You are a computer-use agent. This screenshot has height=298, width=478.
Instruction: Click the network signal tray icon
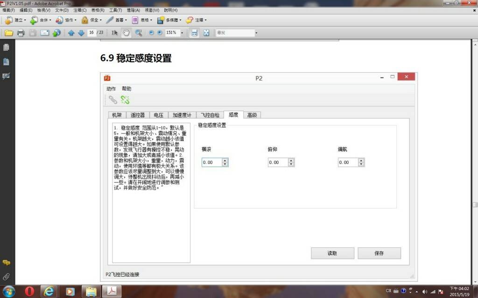tap(433, 291)
